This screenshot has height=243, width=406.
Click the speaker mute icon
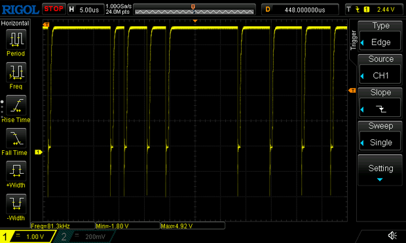click(392, 235)
